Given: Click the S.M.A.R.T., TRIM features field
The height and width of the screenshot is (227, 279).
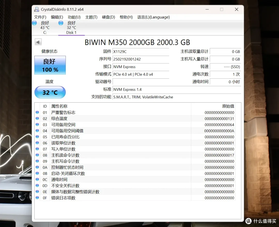Looking at the screenshot, I should tap(177, 97).
